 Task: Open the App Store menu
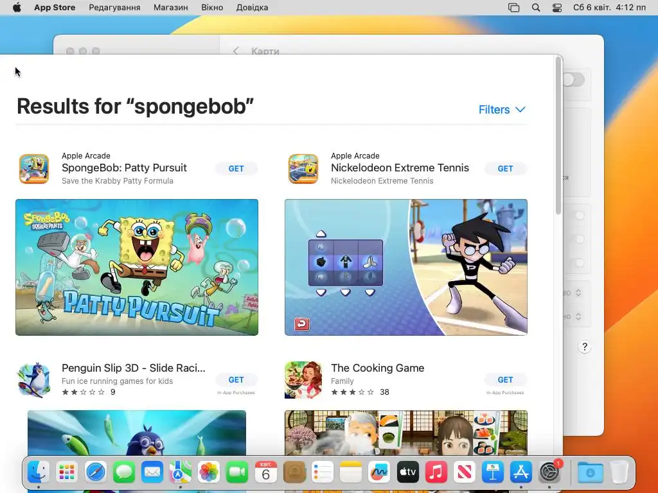coord(55,8)
